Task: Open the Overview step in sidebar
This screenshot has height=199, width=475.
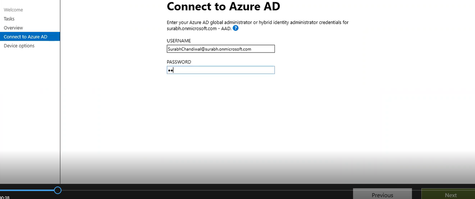Action: point(13,28)
